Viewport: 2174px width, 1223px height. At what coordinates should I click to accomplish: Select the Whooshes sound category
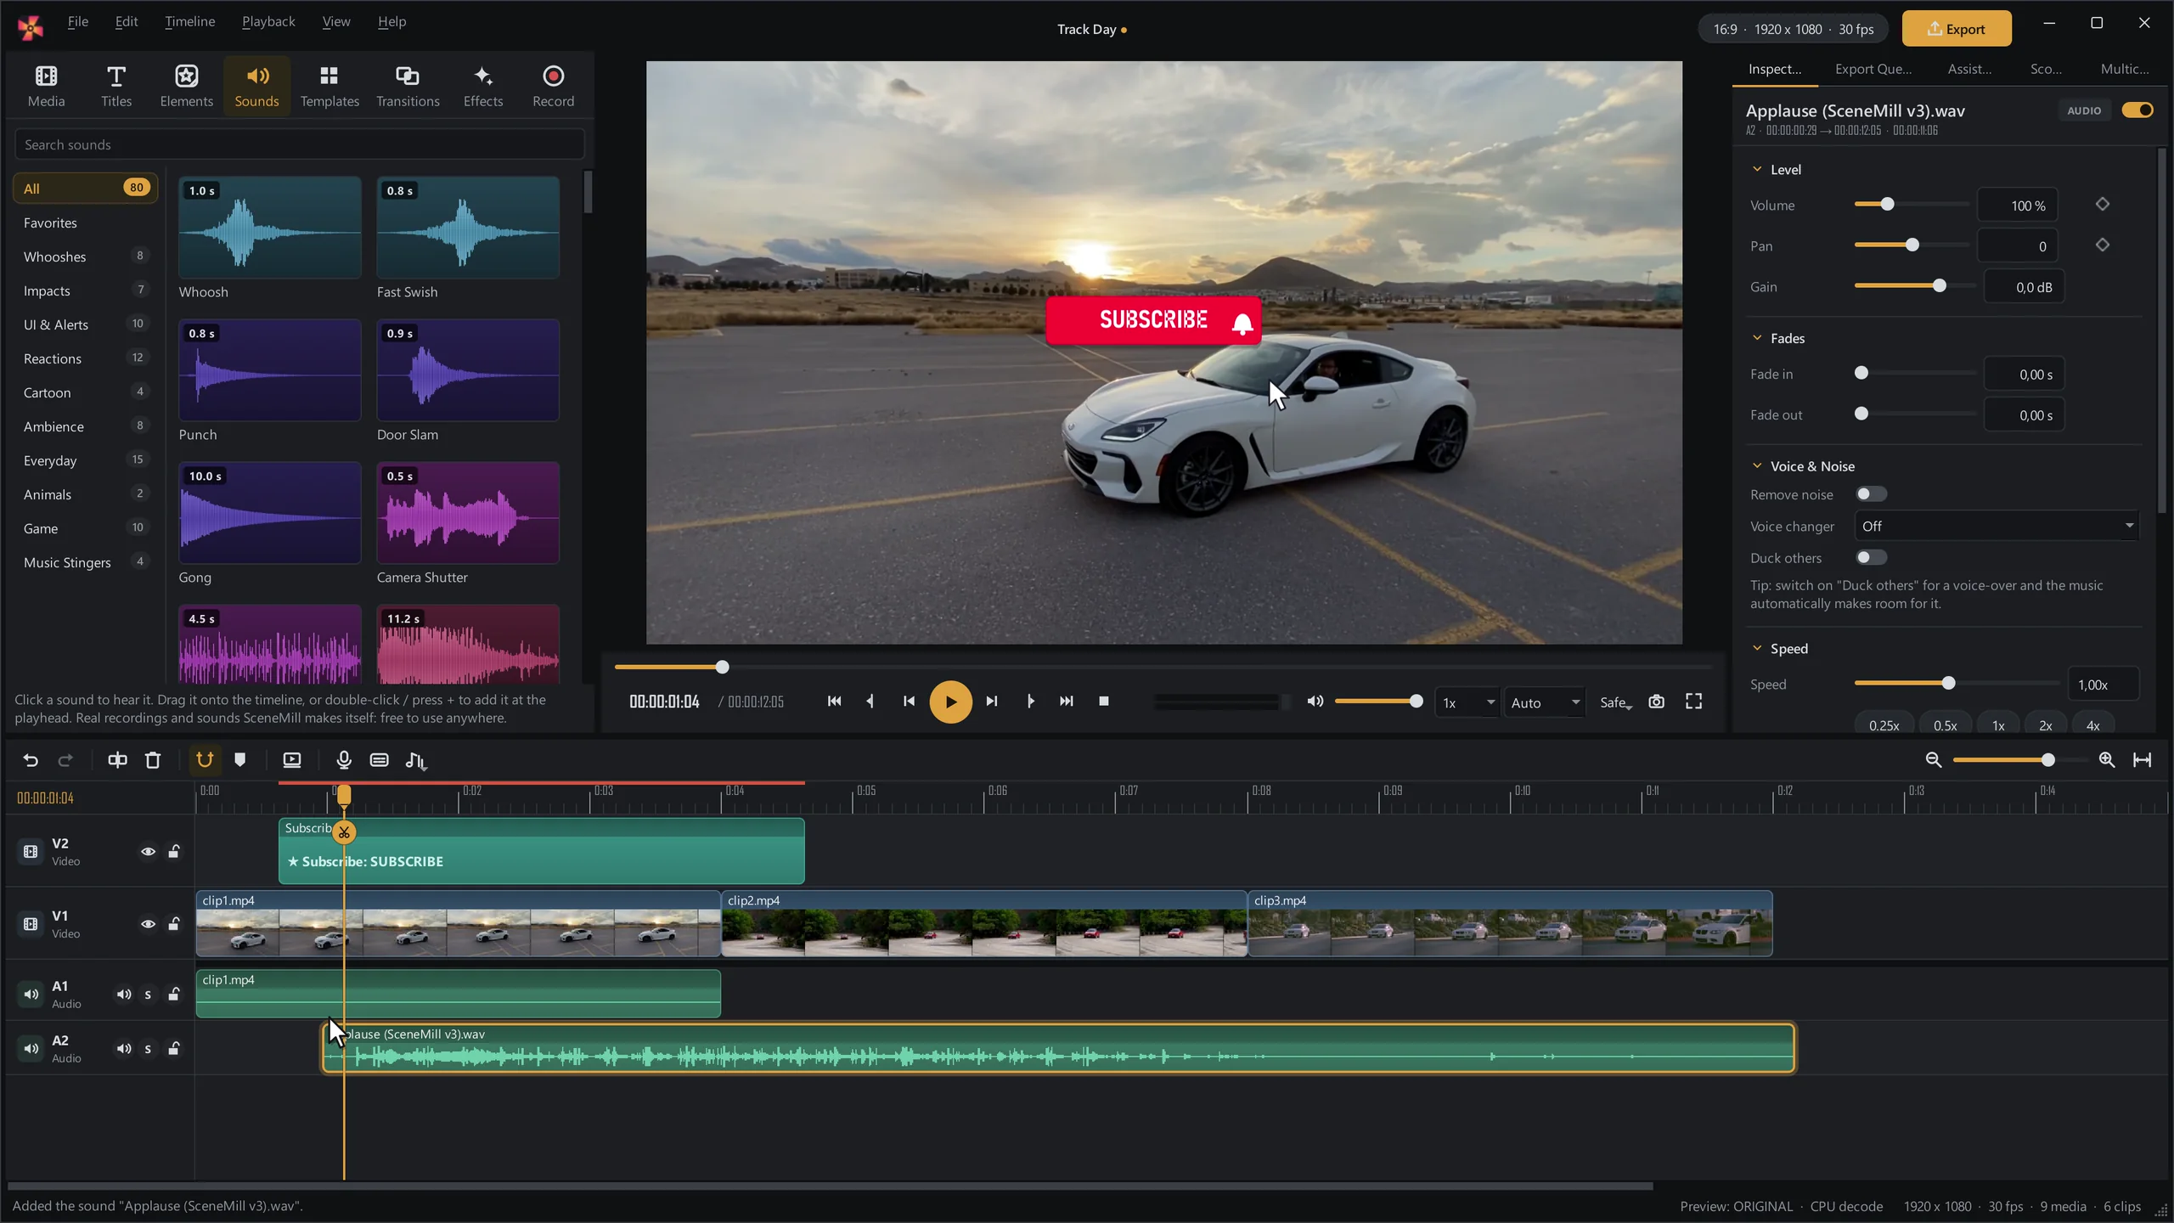tap(85, 256)
